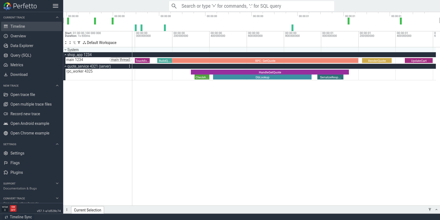Collapse the System track group

point(65,50)
